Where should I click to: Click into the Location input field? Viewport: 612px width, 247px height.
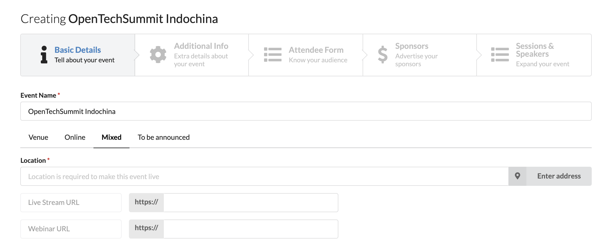click(264, 176)
